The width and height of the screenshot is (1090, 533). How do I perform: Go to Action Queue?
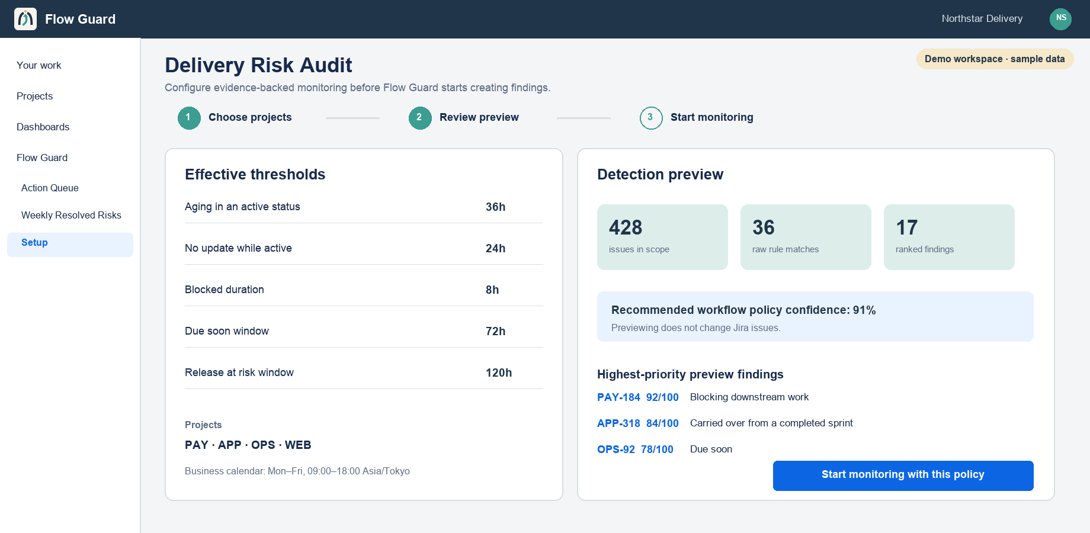50,188
